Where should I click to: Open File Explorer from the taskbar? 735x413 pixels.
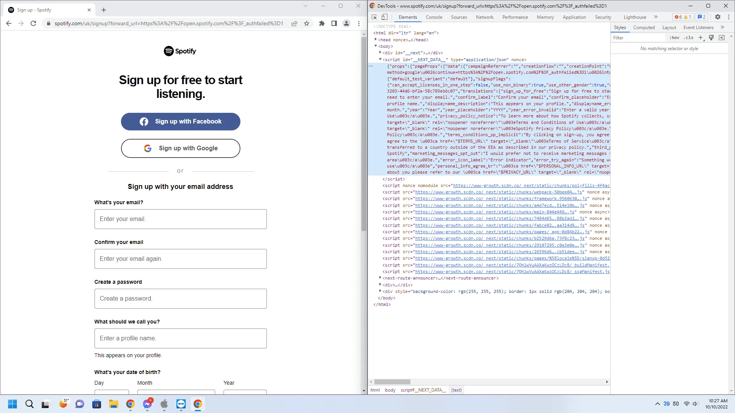[113, 404]
